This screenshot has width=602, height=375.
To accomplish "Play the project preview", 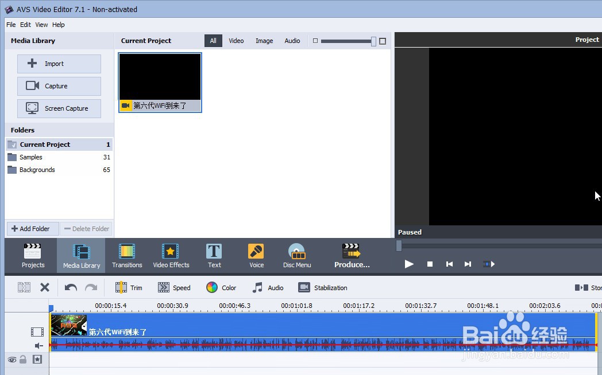I will point(409,264).
